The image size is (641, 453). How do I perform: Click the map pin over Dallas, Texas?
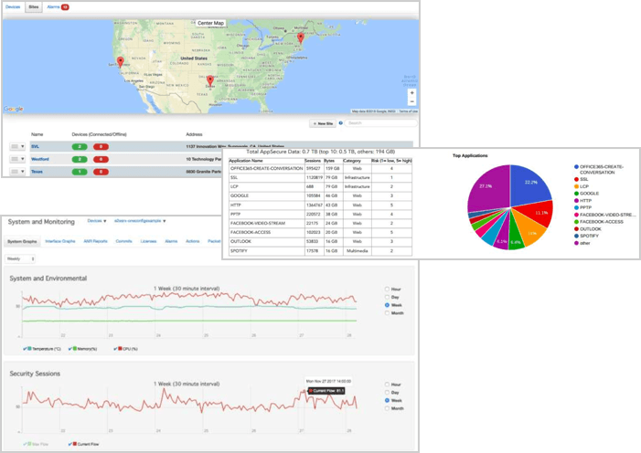point(210,80)
